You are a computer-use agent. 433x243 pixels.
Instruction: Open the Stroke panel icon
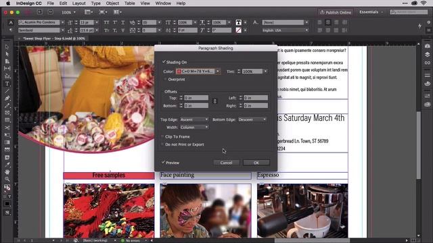pyautogui.click(x=427, y=75)
